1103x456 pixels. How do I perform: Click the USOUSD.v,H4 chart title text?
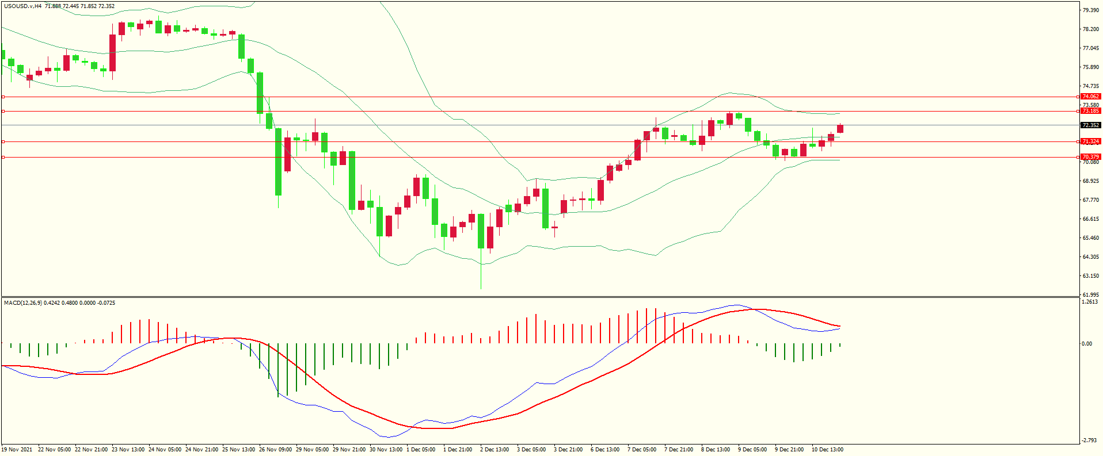(x=22, y=6)
